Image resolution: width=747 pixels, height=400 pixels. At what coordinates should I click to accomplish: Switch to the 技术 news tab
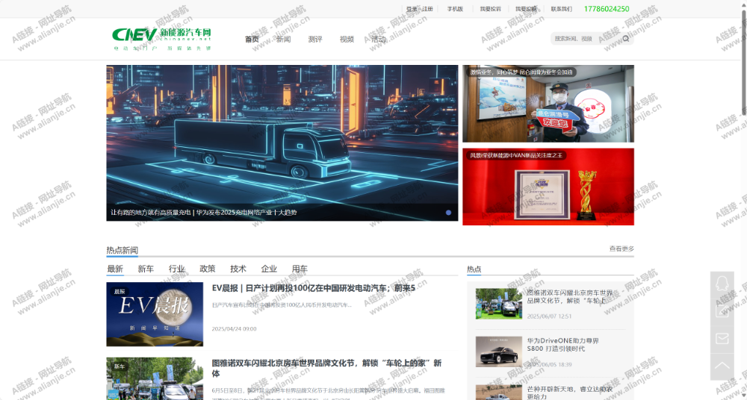(x=238, y=269)
